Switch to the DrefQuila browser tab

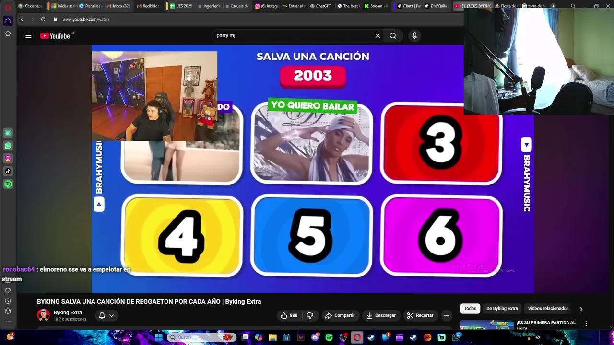click(x=436, y=6)
